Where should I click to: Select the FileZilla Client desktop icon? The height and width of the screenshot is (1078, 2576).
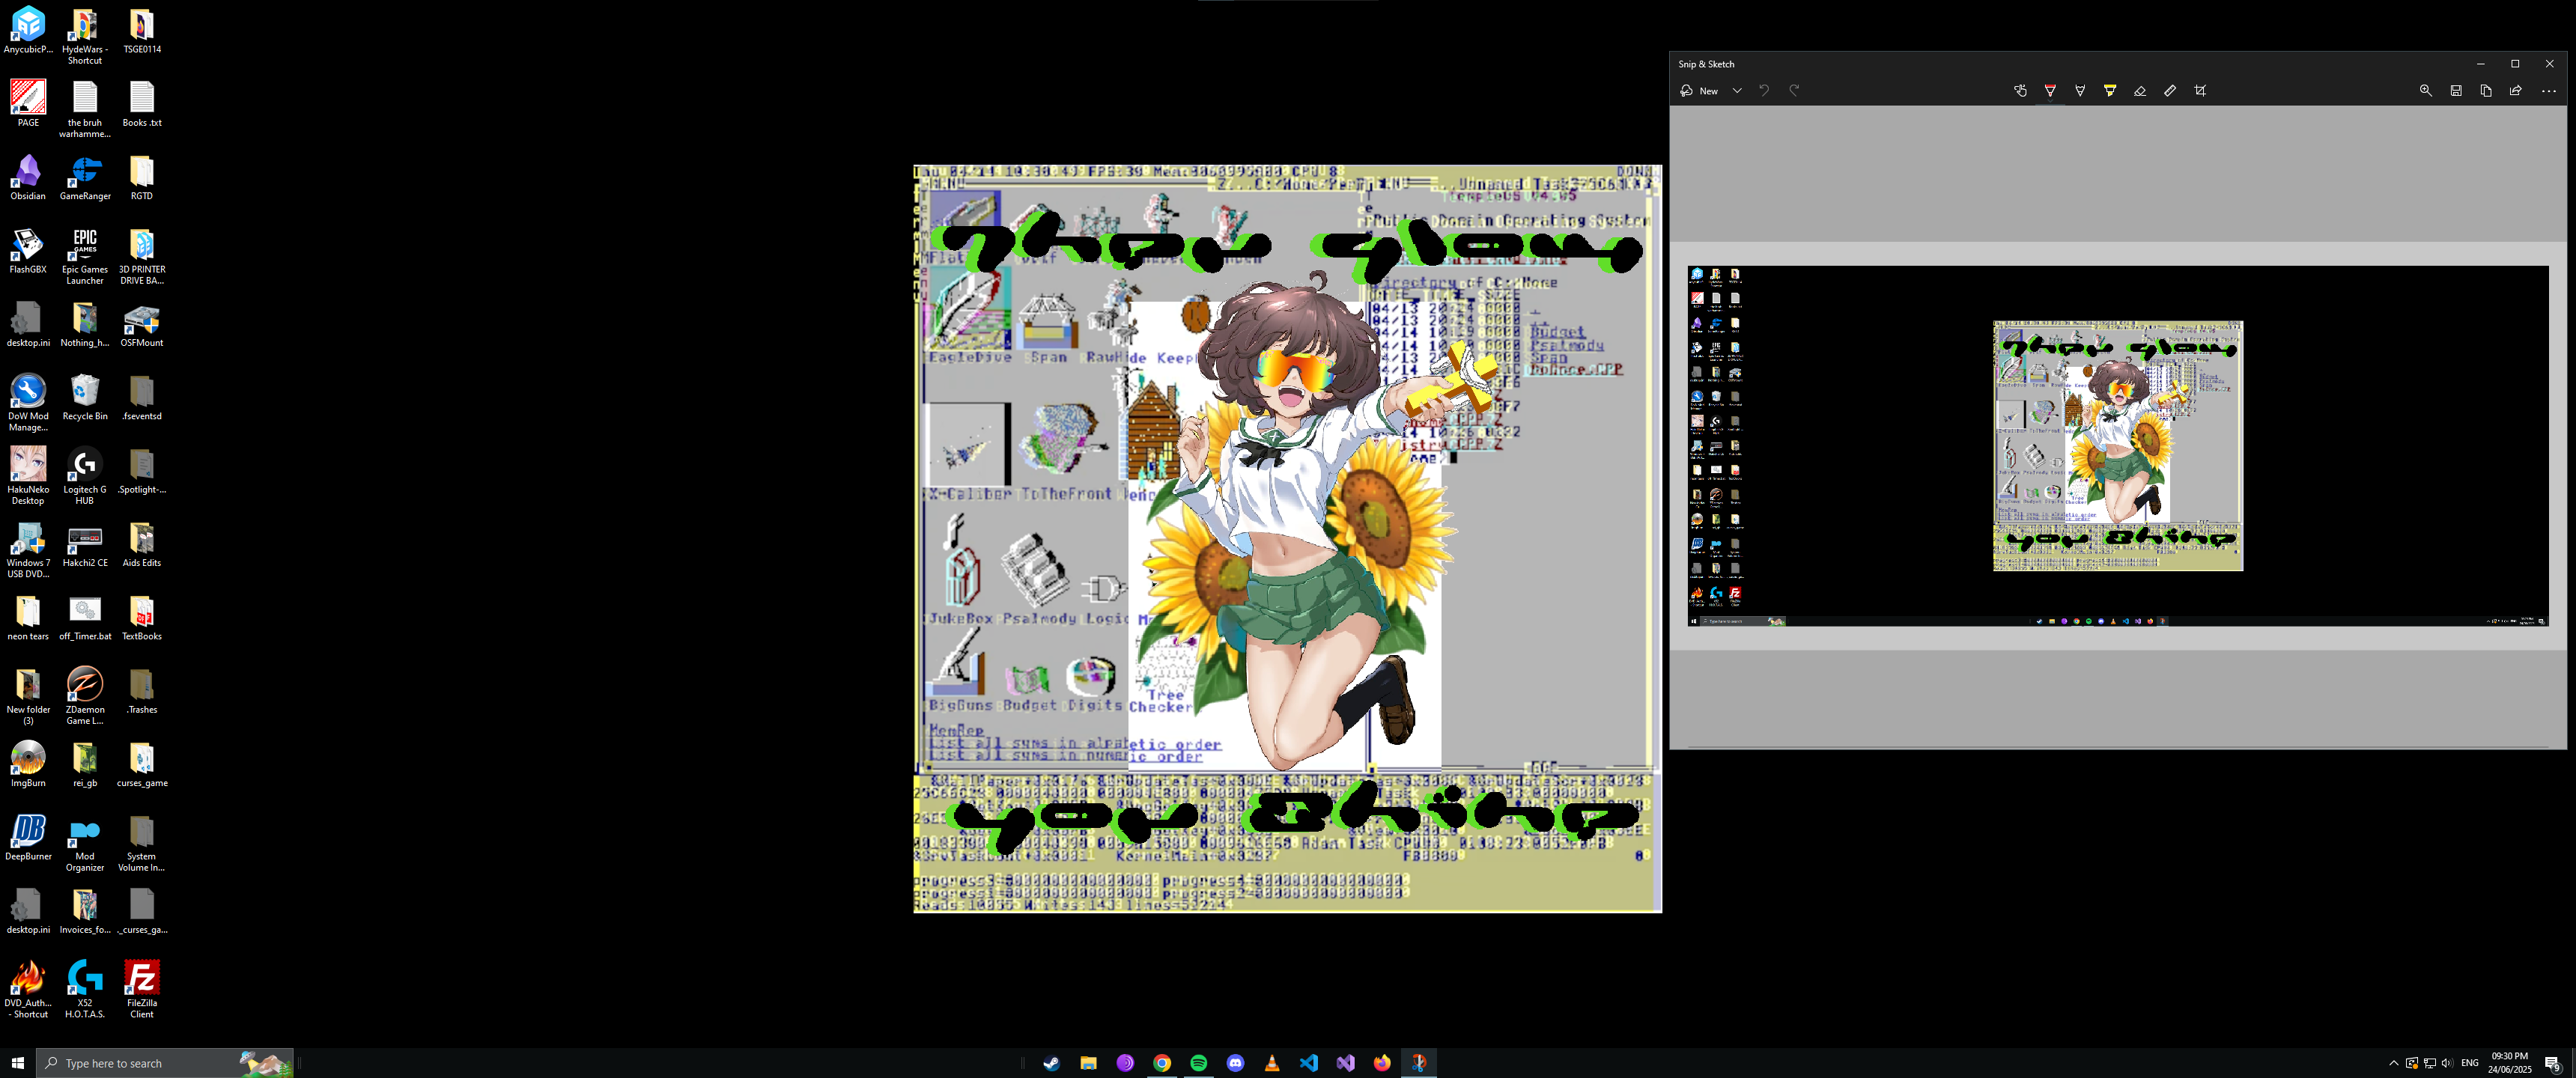click(142, 990)
